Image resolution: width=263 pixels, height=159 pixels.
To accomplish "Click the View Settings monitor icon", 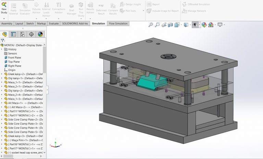I will pos(220,25).
